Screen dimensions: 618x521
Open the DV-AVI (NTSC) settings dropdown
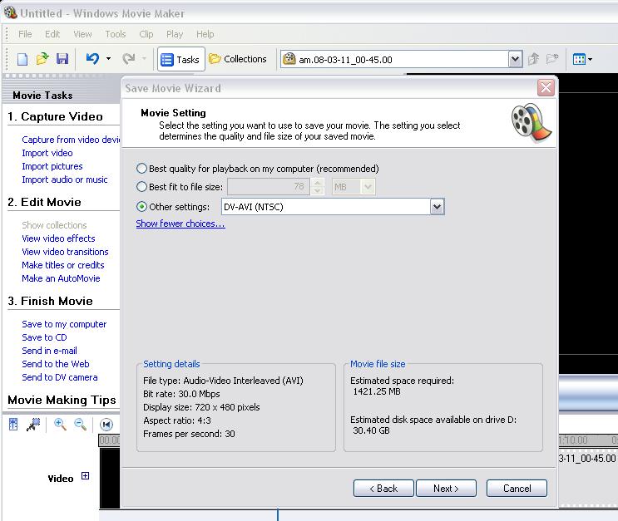(x=437, y=207)
